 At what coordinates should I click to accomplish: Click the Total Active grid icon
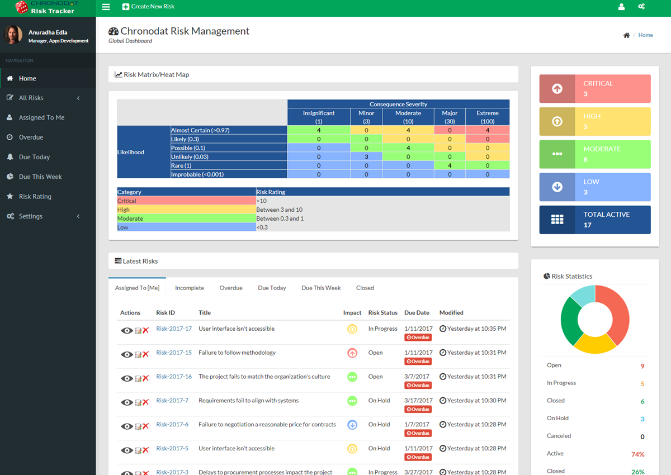point(557,220)
